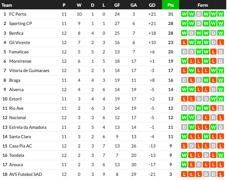Image resolution: width=227 pixels, height=180 pixels.
Task: Click the draw badge in Tondela's form
Action: pos(206,155)
